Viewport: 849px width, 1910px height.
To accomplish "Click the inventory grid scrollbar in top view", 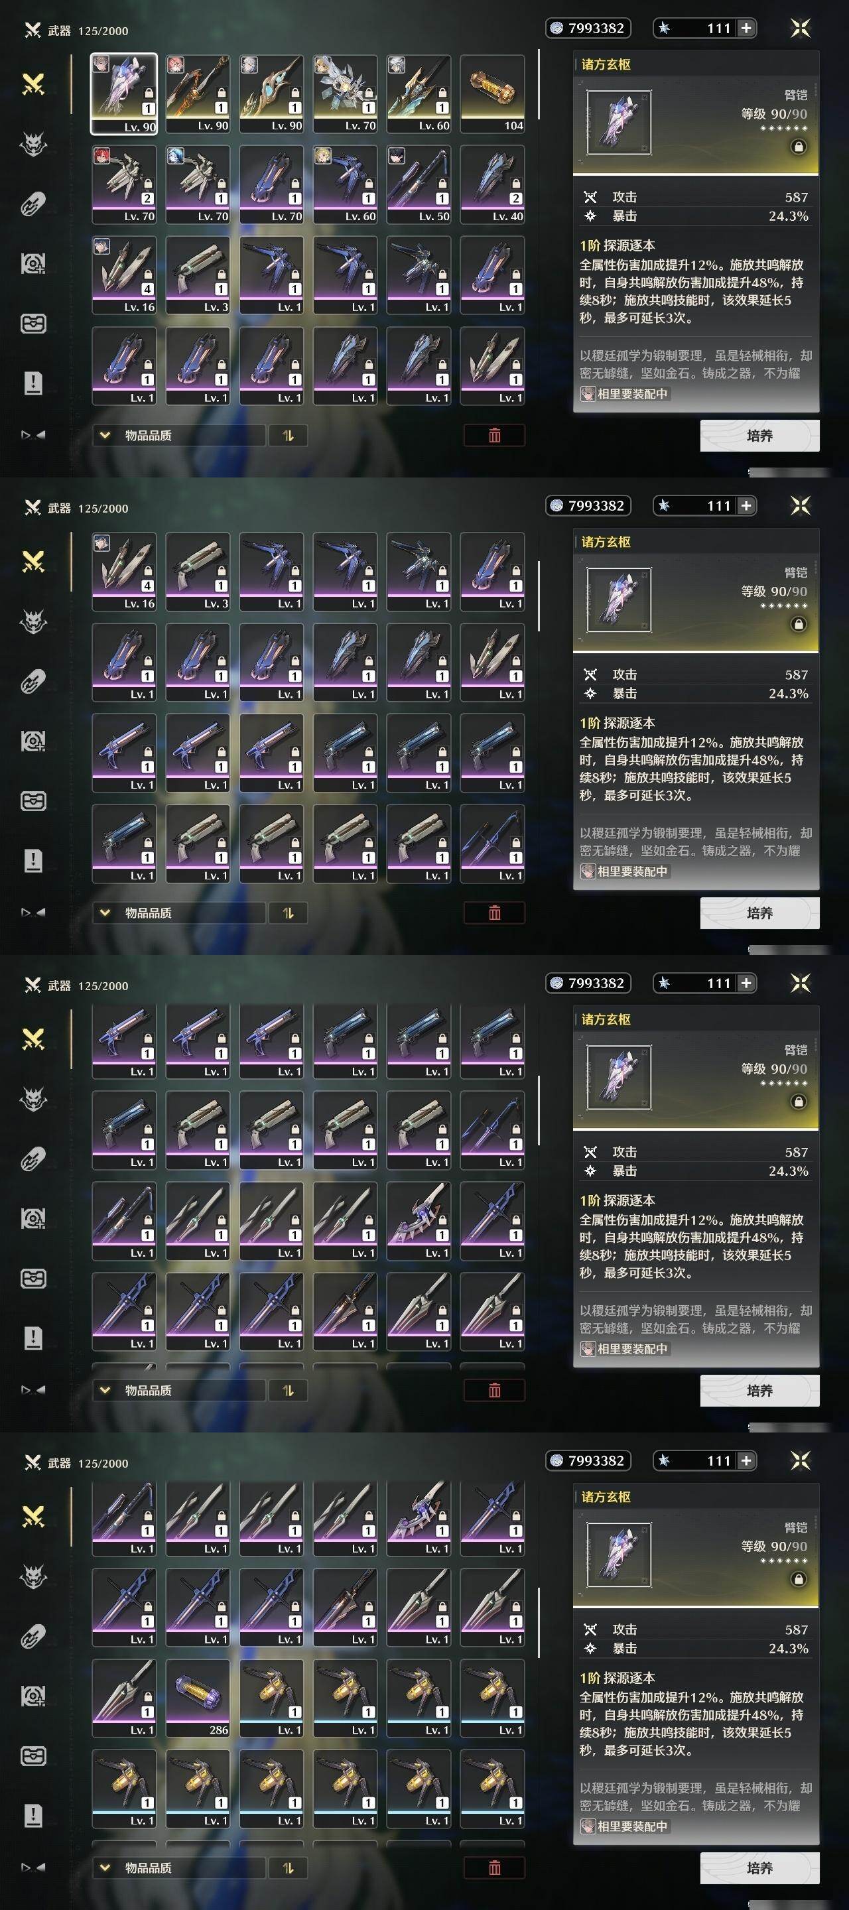I will tap(539, 86).
